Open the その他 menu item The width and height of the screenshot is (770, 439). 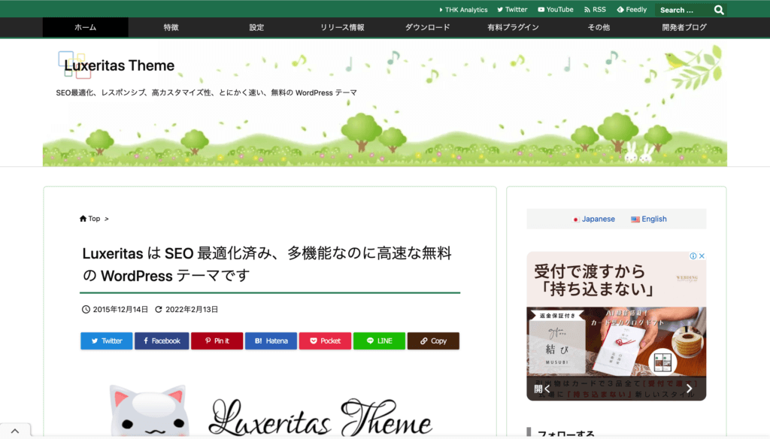pyautogui.click(x=599, y=28)
